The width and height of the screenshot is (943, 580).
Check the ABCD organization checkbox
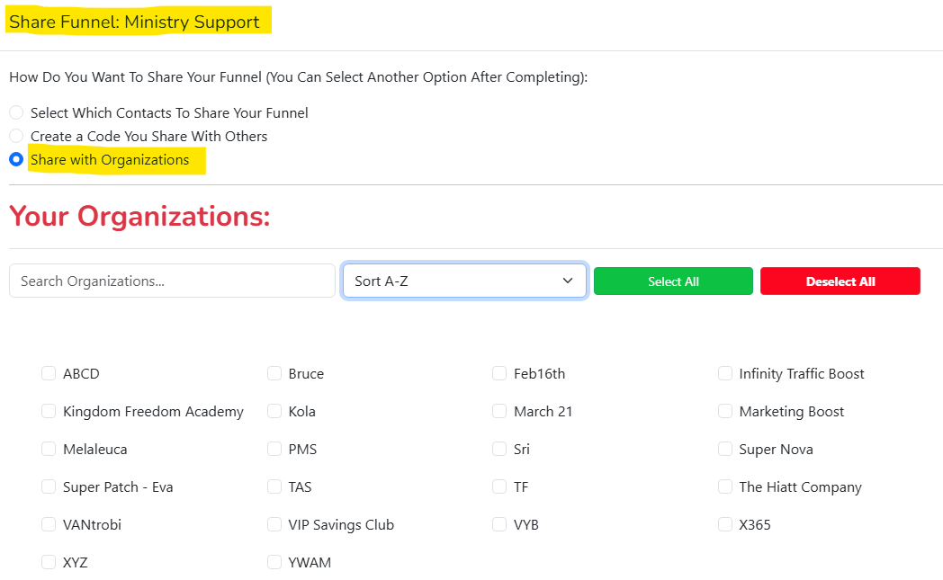tap(49, 373)
